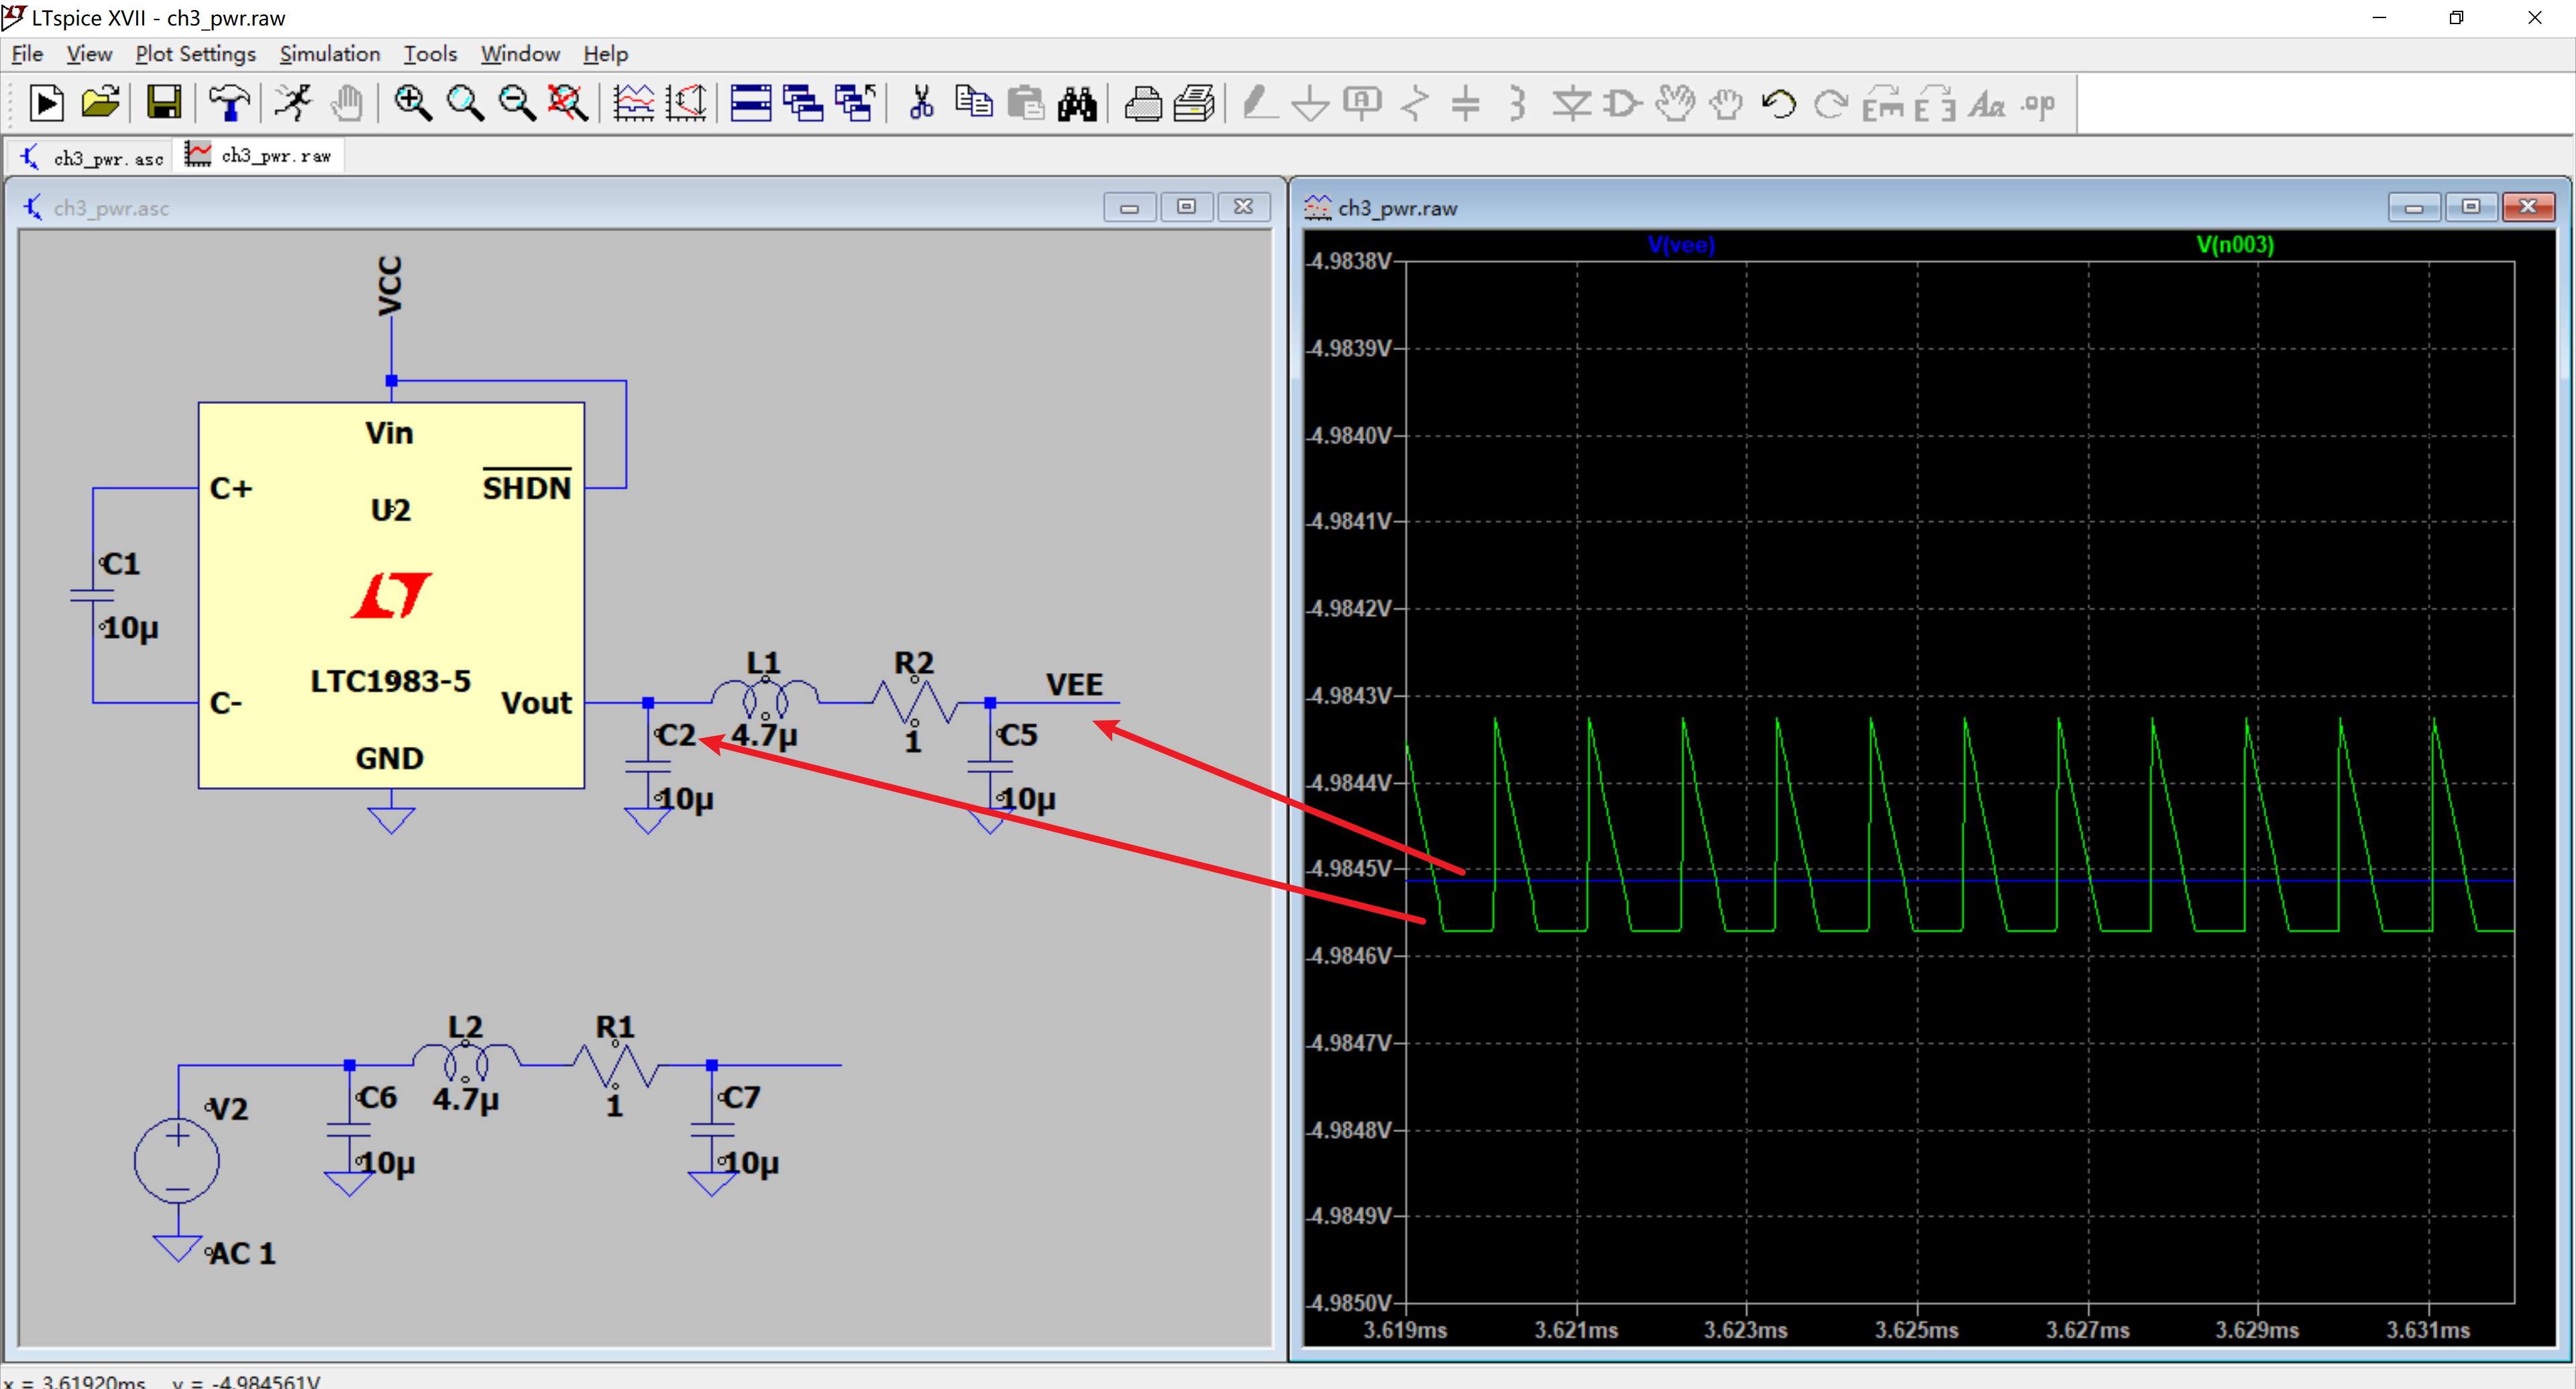Click the Print Setup icon
The height and width of the screenshot is (1389, 2576).
(x=1195, y=103)
